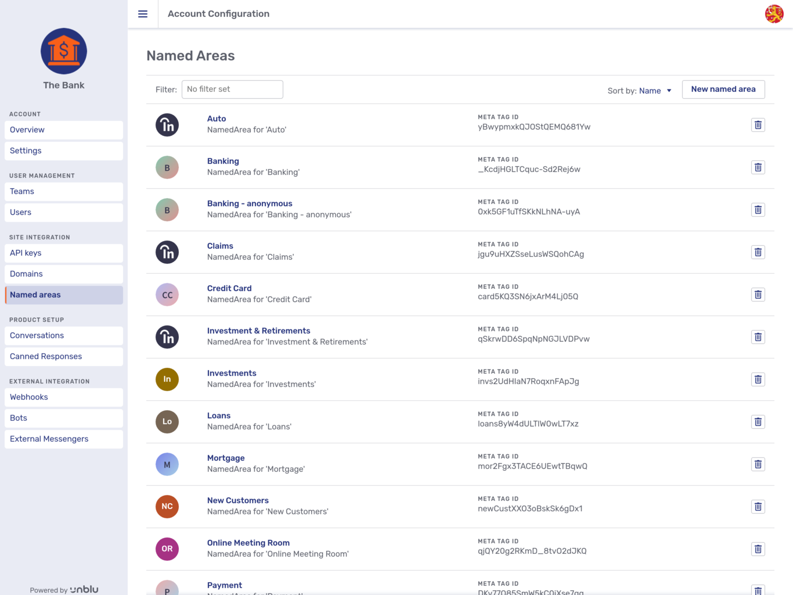Navigate to Webhooks section
The width and height of the screenshot is (793, 595).
(64, 397)
